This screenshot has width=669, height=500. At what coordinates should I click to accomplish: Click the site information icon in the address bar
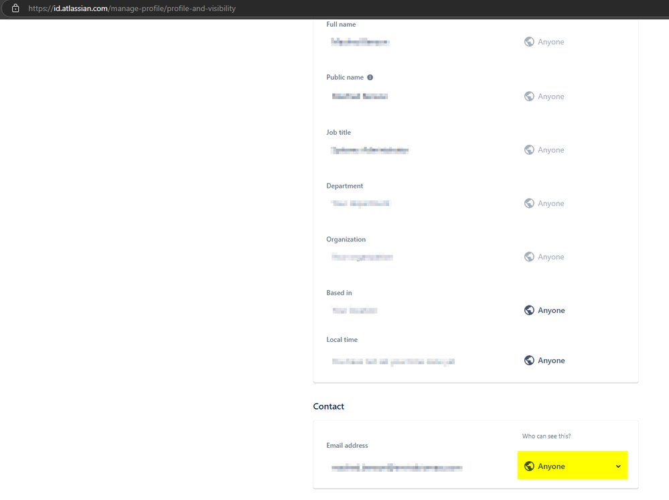click(x=15, y=9)
